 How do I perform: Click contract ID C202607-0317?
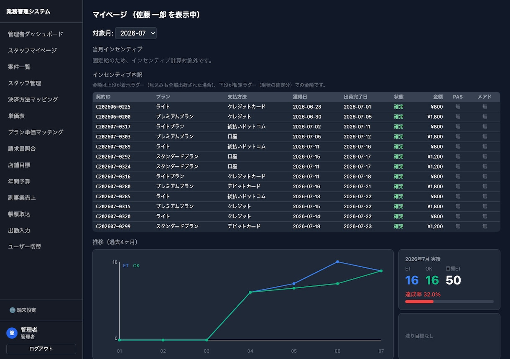point(113,126)
